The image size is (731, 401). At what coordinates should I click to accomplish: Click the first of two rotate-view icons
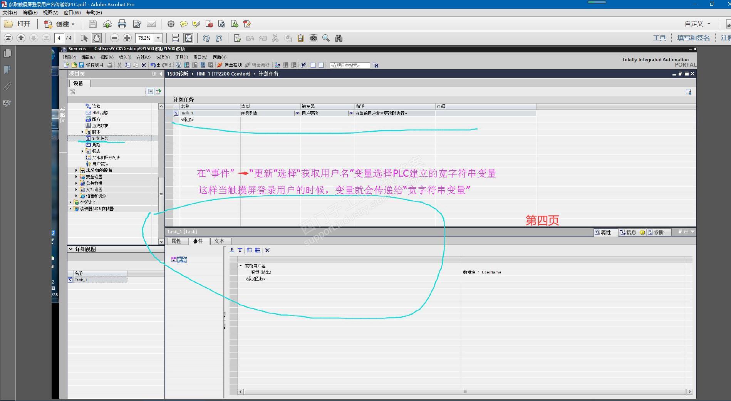[x=206, y=38]
